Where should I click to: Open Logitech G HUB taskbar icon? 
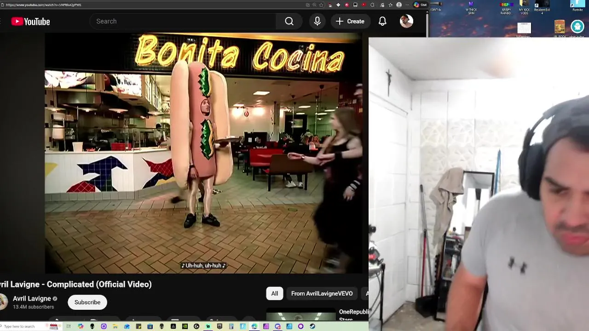click(196, 326)
